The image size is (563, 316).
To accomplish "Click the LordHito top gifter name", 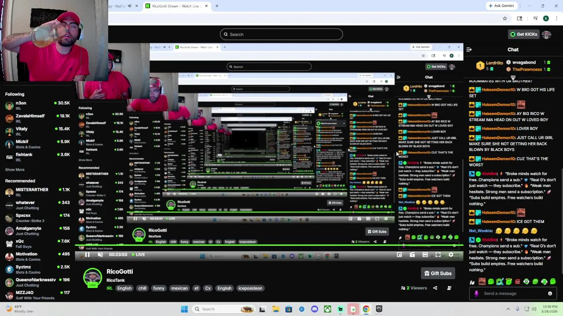I will pyautogui.click(x=494, y=63).
